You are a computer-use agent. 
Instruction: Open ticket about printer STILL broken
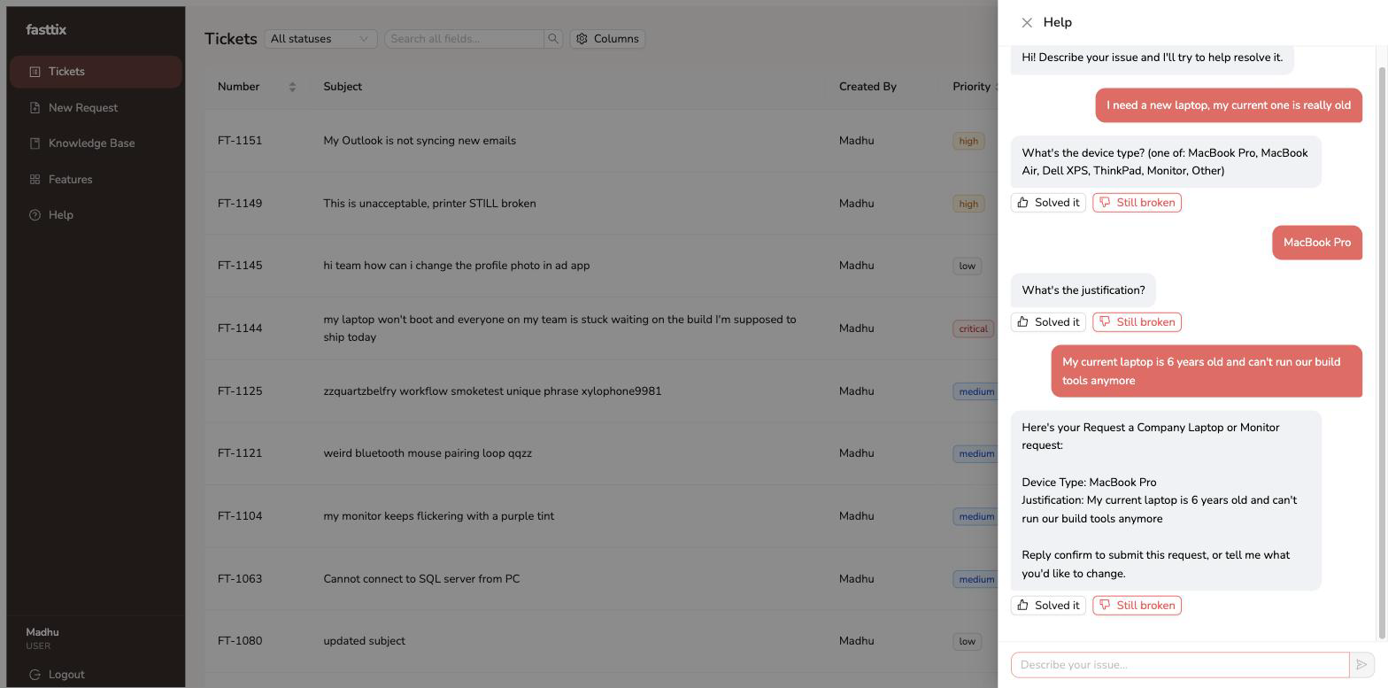tap(429, 204)
